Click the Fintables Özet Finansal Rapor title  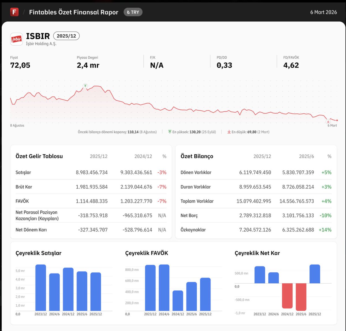click(74, 12)
